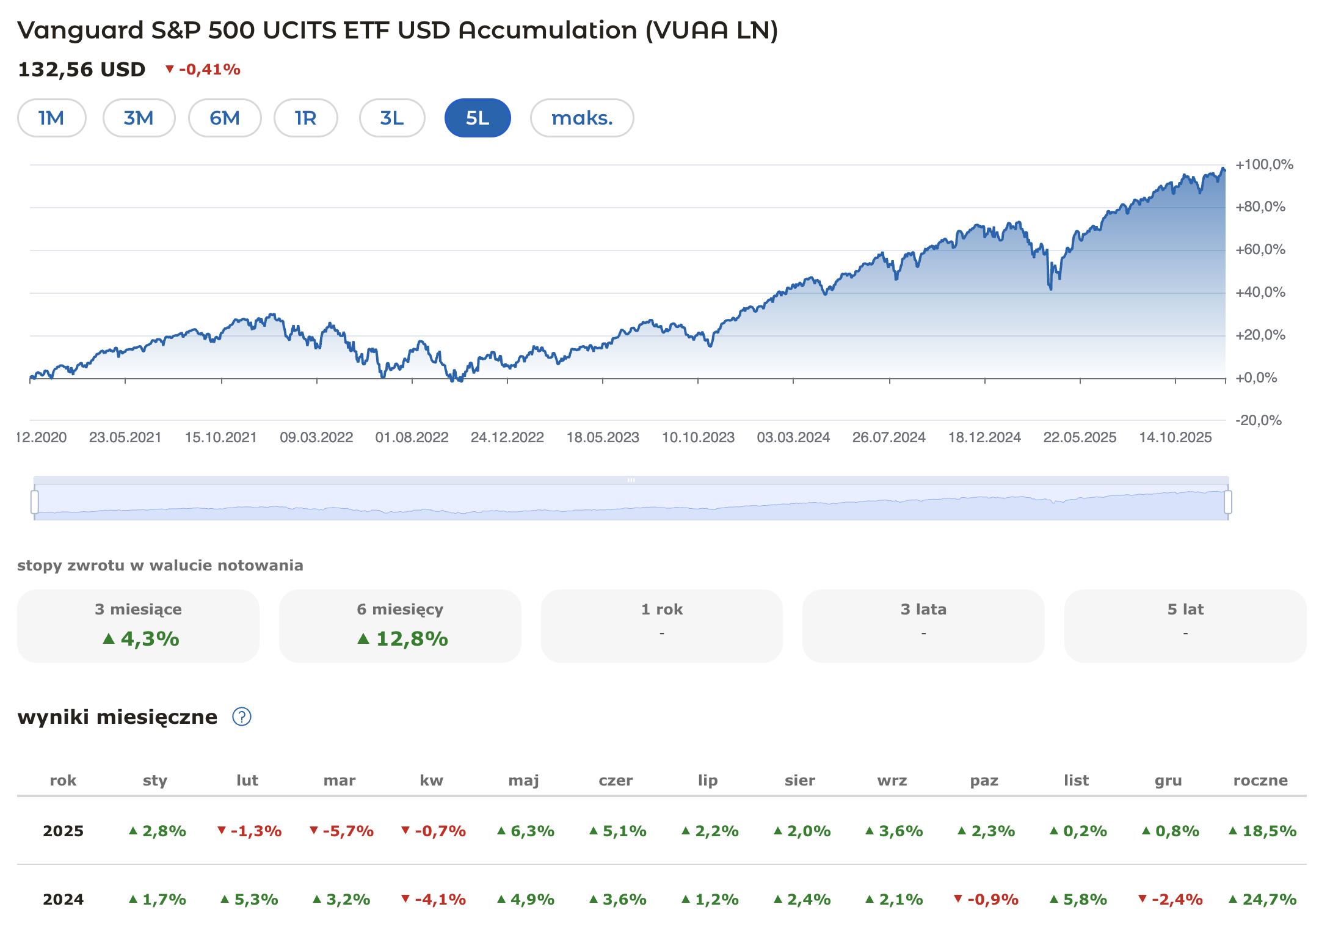
Task: Select the 1R one-year range
Action: pos(306,118)
